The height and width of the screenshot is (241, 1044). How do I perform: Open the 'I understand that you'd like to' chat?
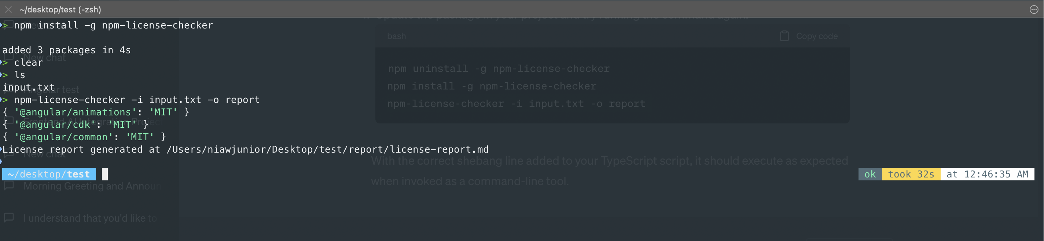coord(90,218)
